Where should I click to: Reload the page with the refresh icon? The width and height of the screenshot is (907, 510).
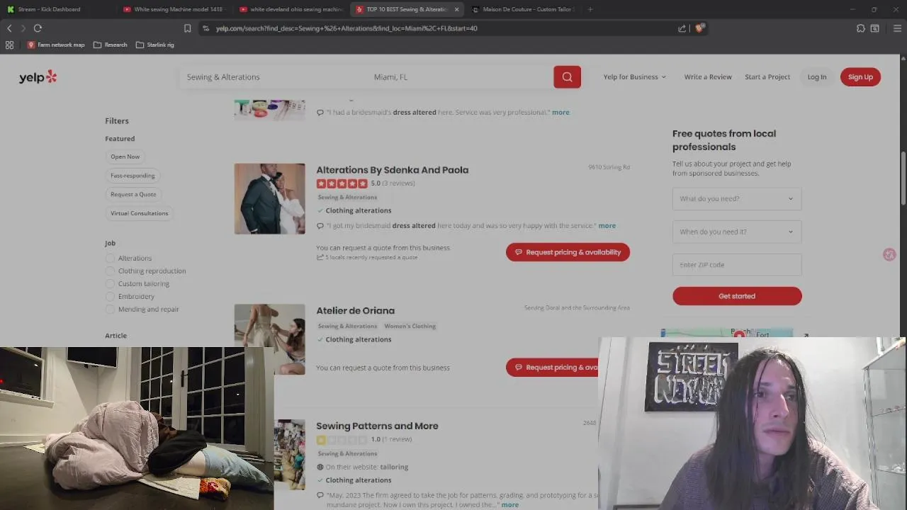click(x=38, y=28)
